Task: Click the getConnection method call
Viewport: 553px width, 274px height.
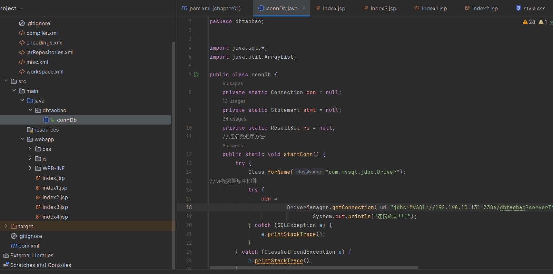Action: tap(353, 208)
